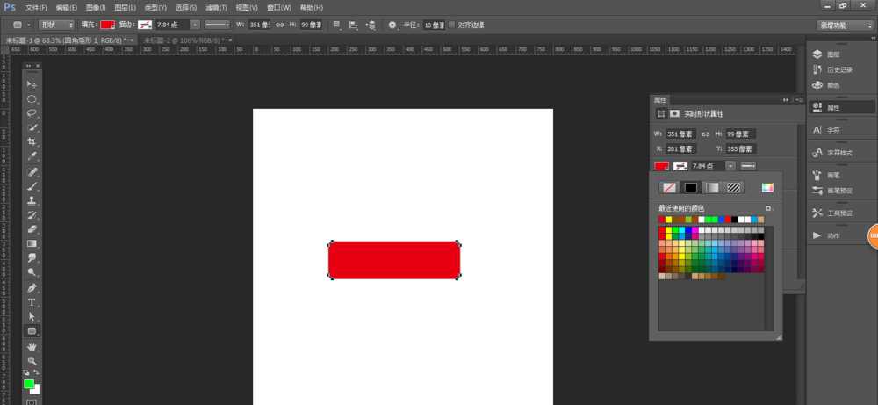This screenshot has width=878, height=405.
Task: Select the pattern fill type
Action: click(x=734, y=187)
